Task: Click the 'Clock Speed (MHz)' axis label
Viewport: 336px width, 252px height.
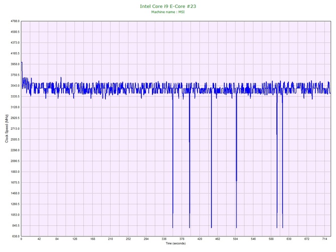Action: pyautogui.click(x=7, y=128)
